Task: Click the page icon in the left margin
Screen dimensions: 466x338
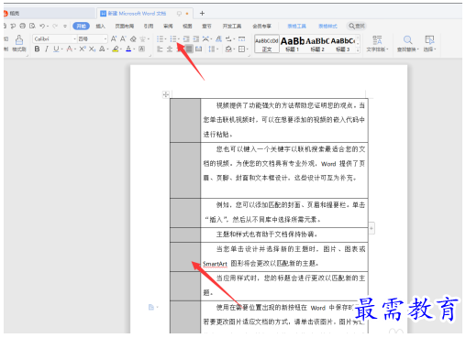Action: (151, 307)
